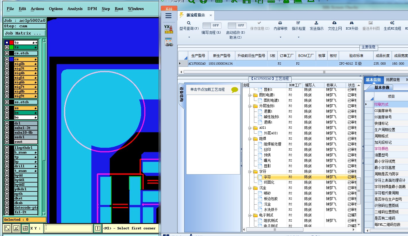408x236 pixels.
Task: Click the Job Matrix ... button
Action: pos(24,33)
